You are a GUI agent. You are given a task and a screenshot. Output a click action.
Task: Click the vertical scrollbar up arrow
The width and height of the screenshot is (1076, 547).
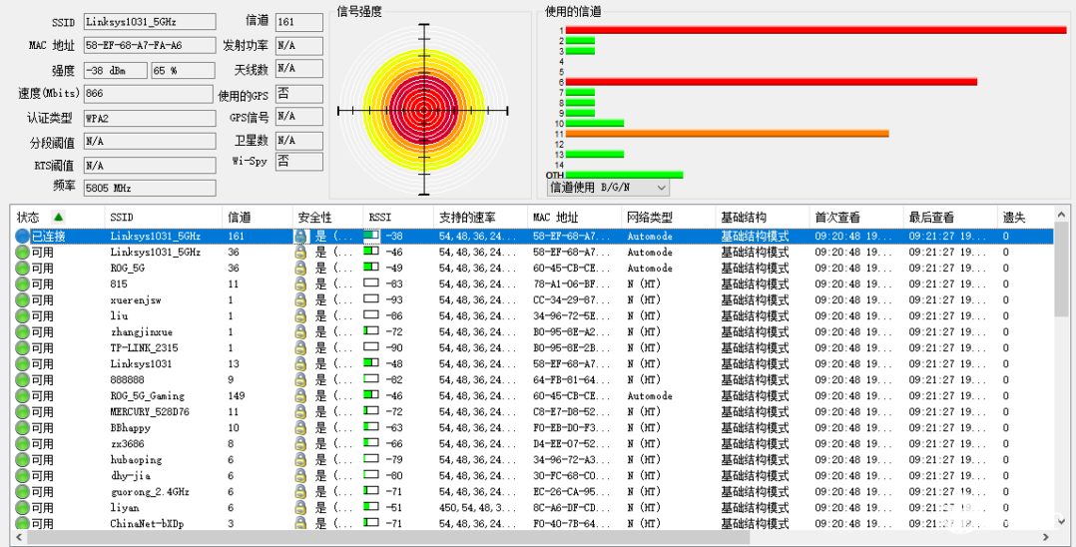tap(1061, 214)
